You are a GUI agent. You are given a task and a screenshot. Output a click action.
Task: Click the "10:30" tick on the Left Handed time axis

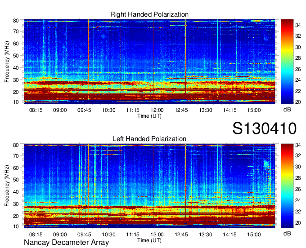point(108,235)
